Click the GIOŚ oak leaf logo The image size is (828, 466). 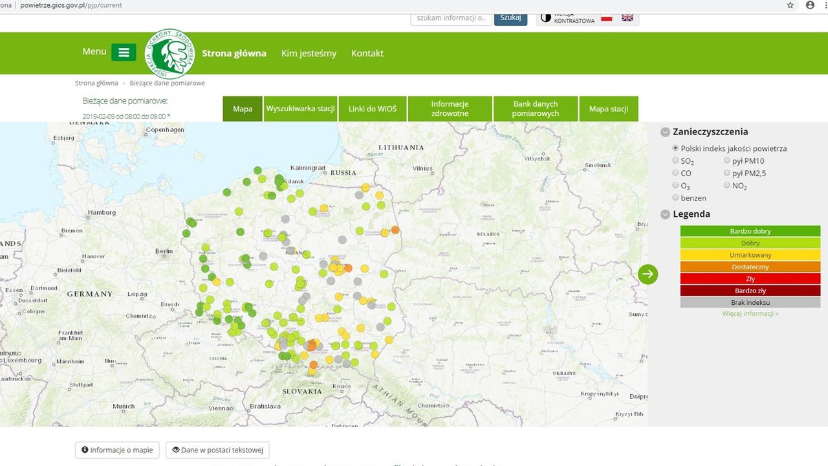[170, 54]
